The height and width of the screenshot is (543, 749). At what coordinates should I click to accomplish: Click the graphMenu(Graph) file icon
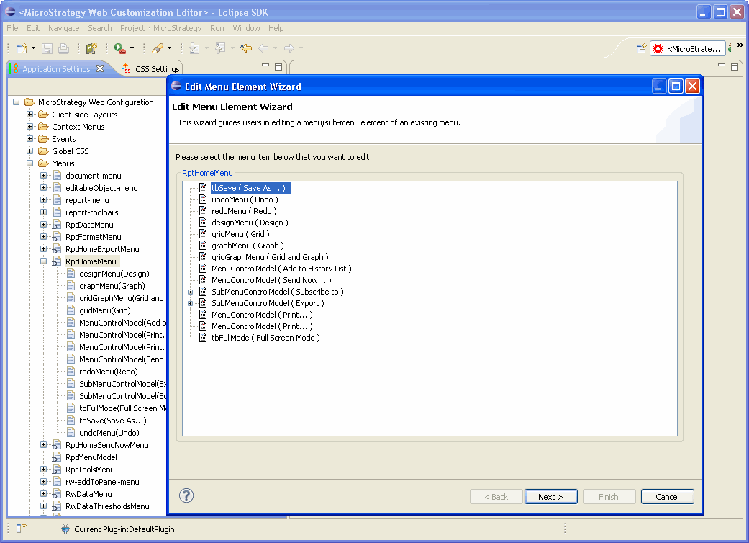pos(71,285)
